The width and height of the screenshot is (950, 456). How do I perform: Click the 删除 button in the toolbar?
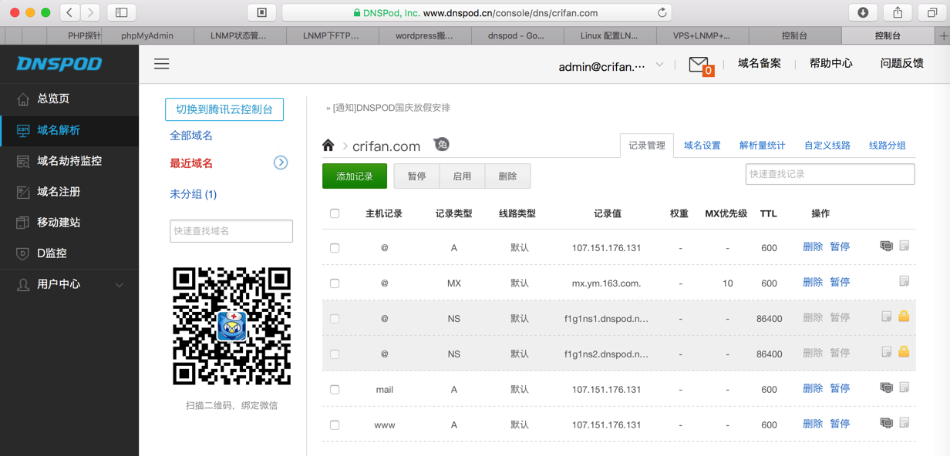[x=507, y=176]
